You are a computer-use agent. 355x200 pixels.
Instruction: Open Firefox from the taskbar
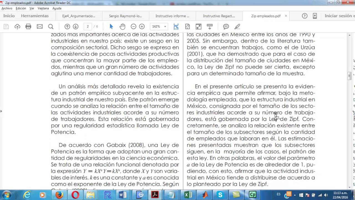coord(59,195)
